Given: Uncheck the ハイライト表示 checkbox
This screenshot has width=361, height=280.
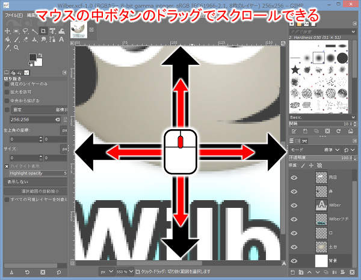Looking at the screenshot, I should [x=7, y=166].
